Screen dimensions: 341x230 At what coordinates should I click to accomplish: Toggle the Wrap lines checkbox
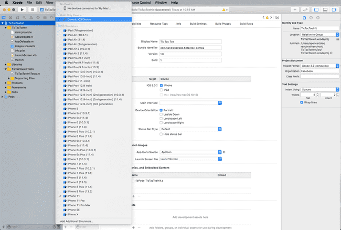302,102
